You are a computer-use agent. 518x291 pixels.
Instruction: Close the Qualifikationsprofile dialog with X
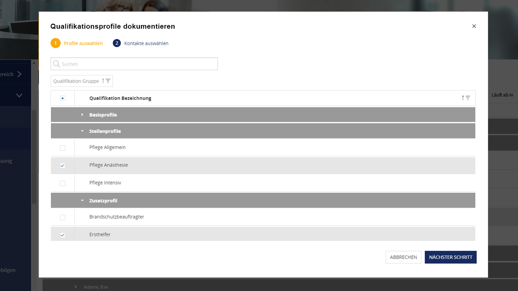[474, 26]
